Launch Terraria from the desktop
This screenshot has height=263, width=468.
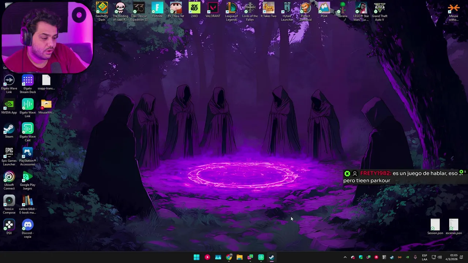pyautogui.click(x=343, y=10)
